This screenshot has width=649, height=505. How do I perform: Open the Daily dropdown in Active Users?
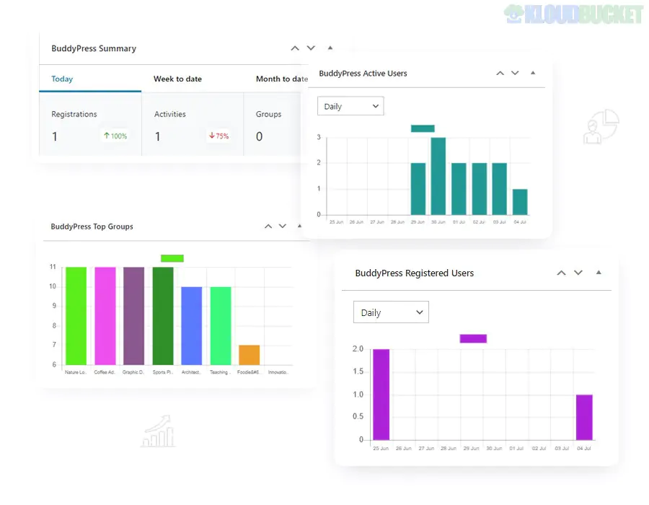[350, 105]
